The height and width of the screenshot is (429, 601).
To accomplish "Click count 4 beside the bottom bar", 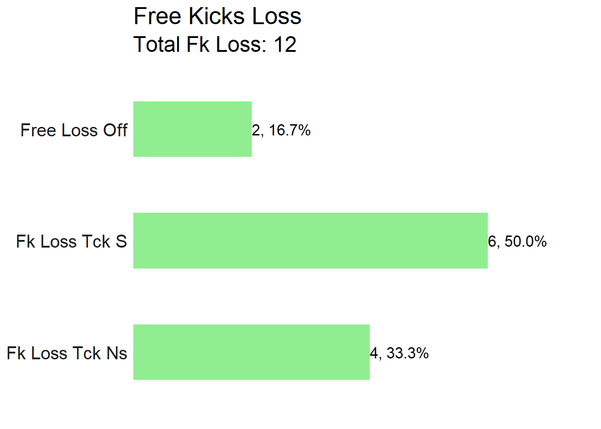I will tap(374, 353).
